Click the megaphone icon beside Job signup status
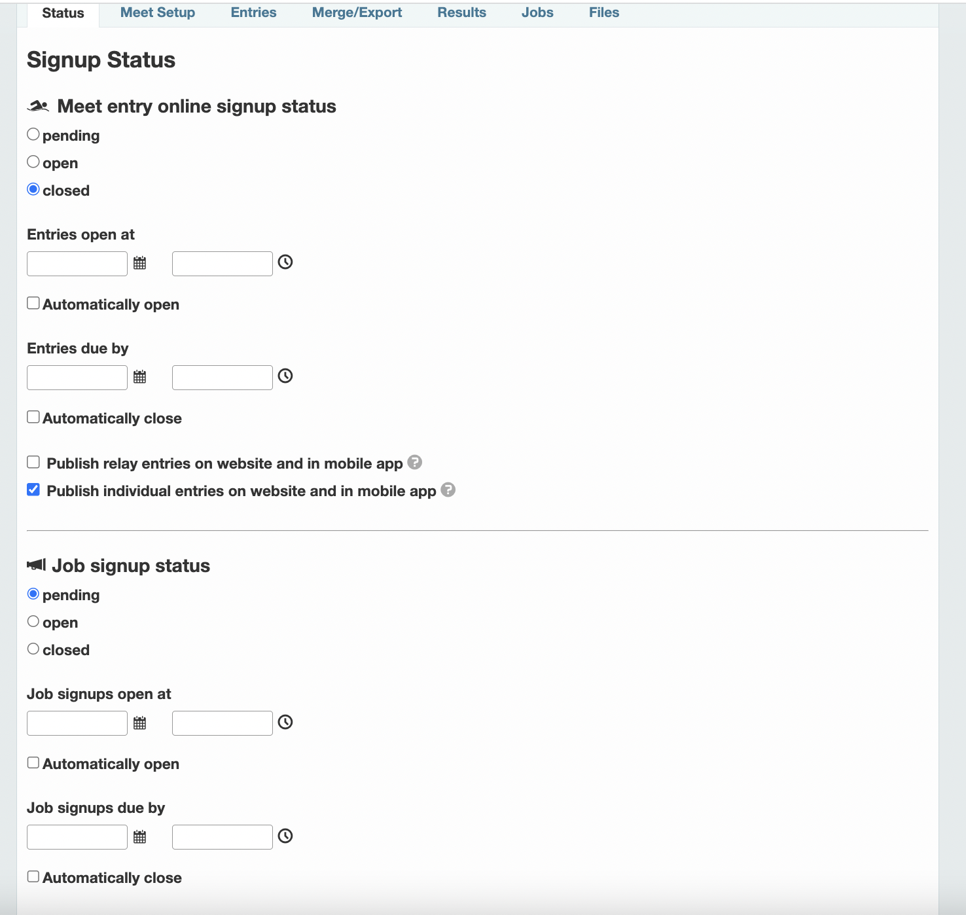The height and width of the screenshot is (915, 966). tap(36, 564)
